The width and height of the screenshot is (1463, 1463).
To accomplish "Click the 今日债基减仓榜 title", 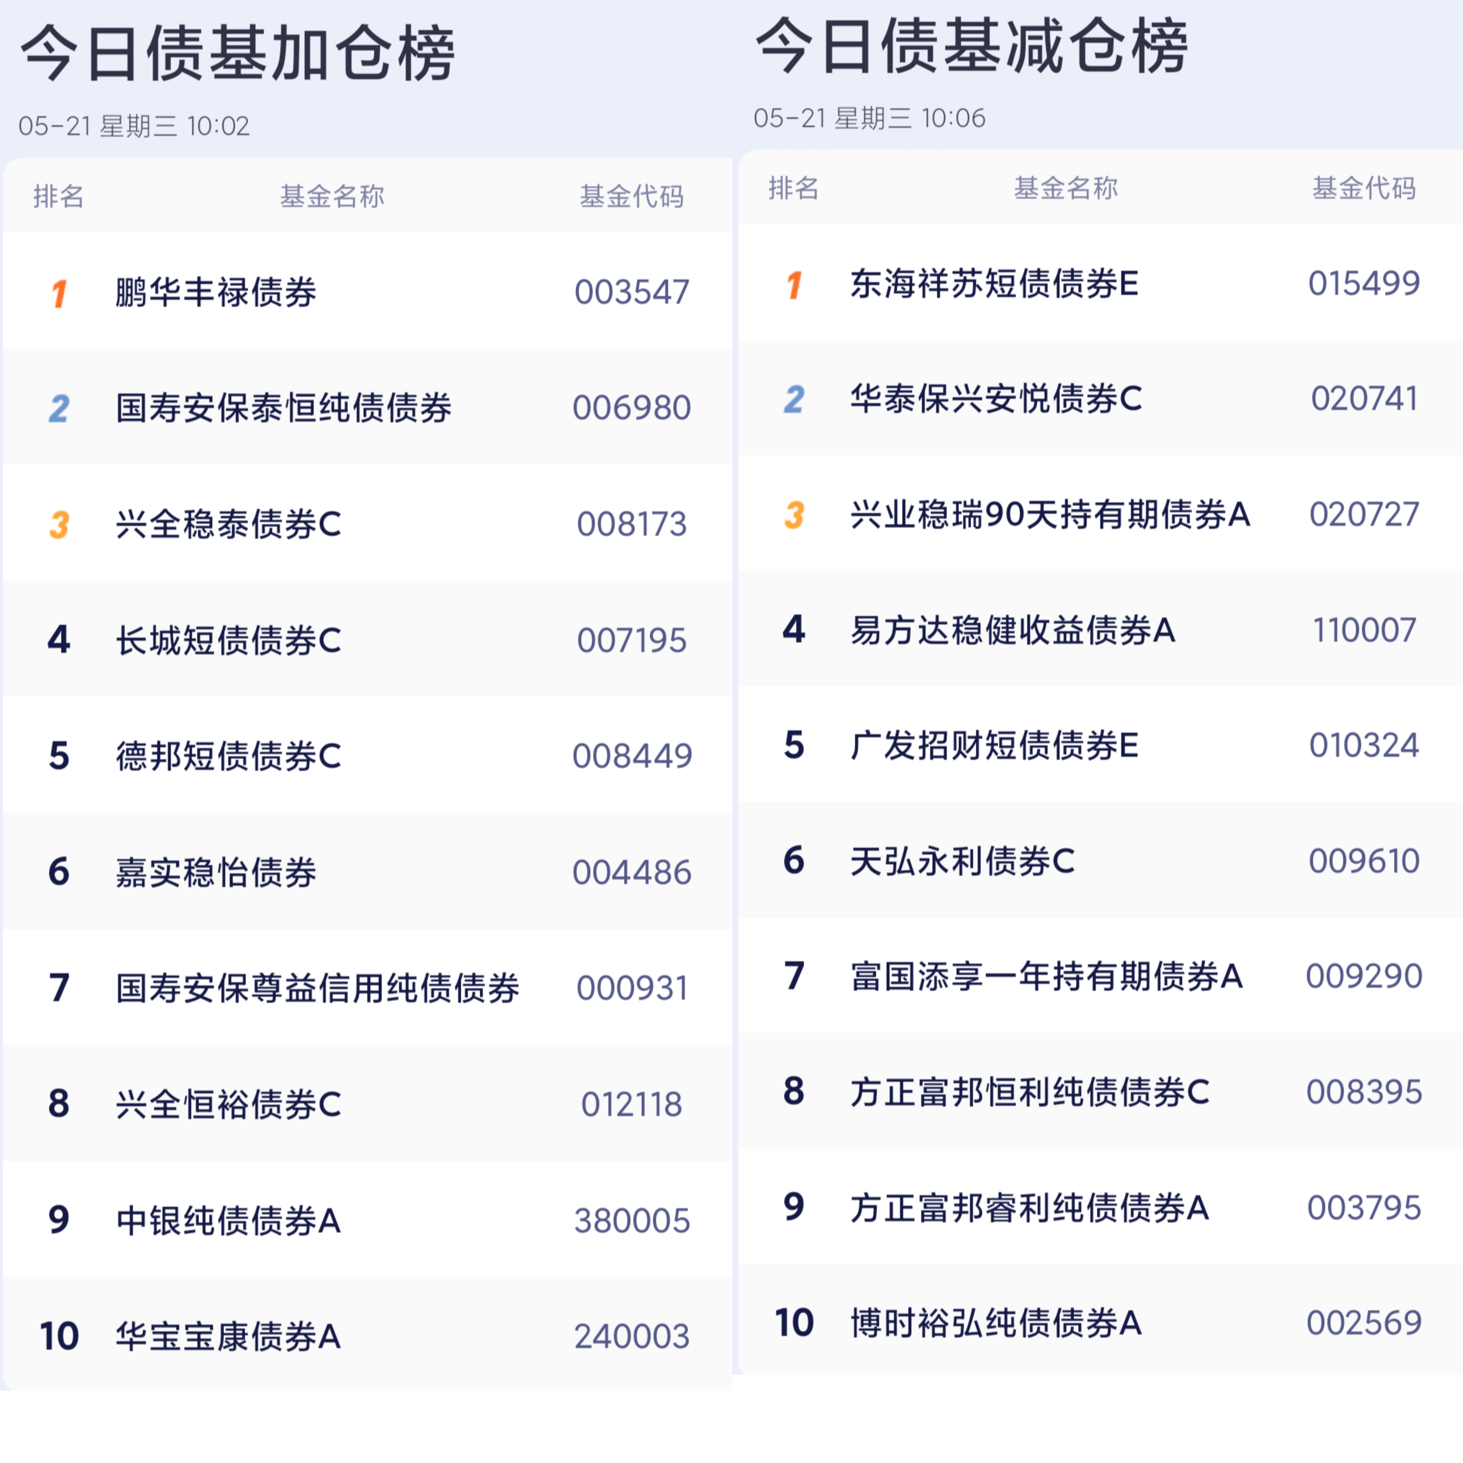I will tap(972, 47).
